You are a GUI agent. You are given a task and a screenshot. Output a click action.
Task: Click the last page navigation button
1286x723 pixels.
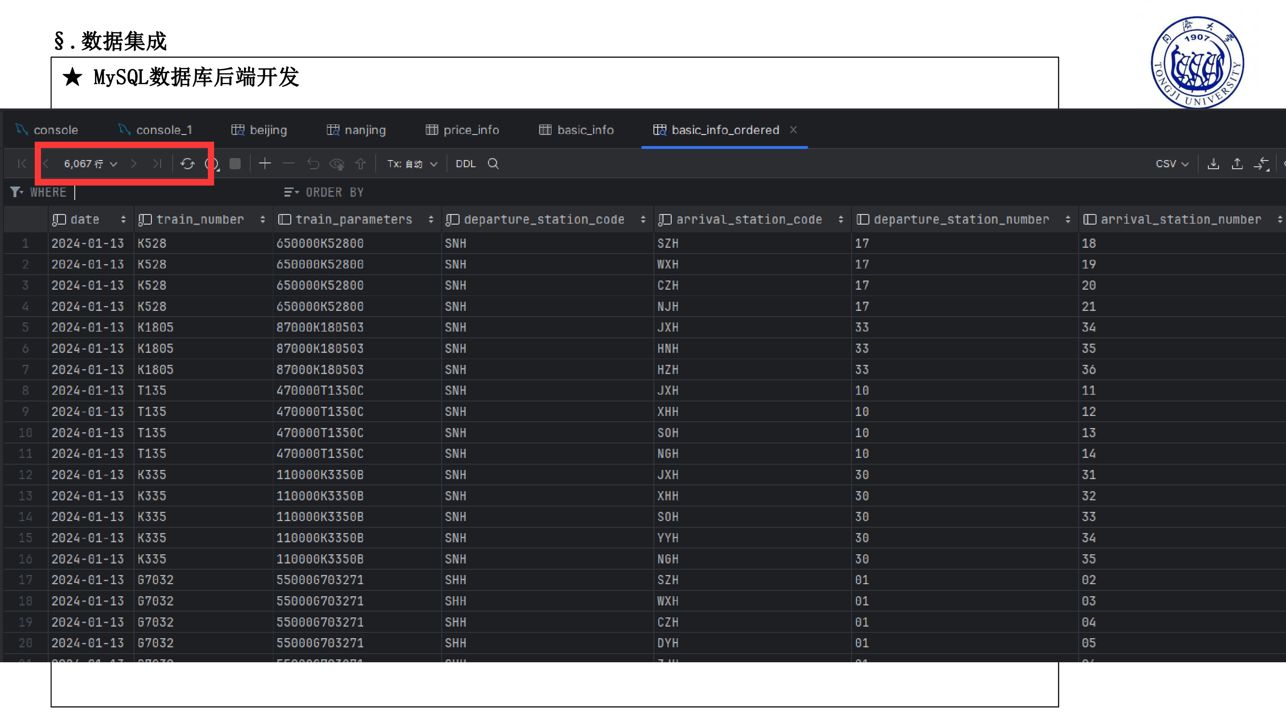tap(158, 164)
